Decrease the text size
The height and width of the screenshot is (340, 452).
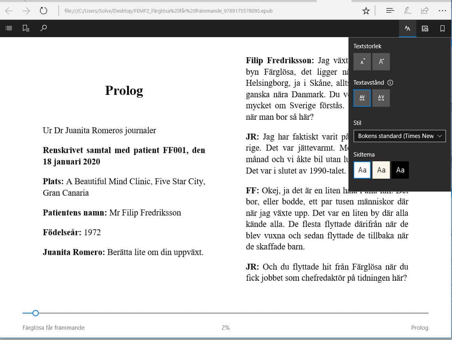coord(362,62)
